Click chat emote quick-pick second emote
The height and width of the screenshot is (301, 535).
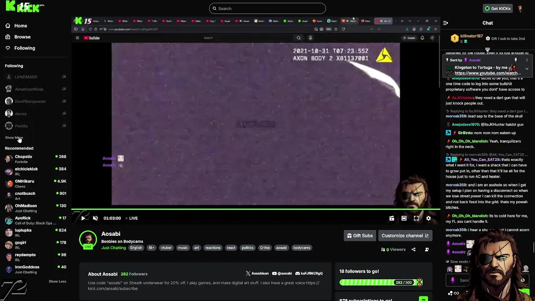pos(458,269)
